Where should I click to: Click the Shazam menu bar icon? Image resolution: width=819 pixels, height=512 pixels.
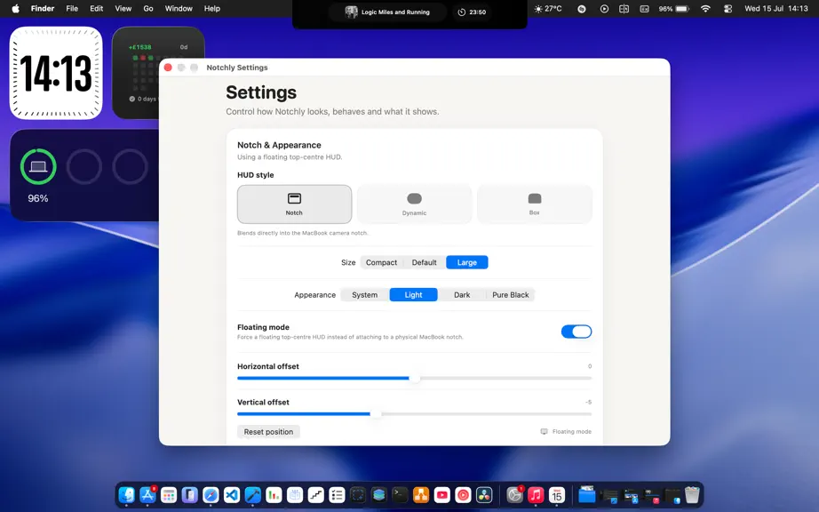click(581, 8)
